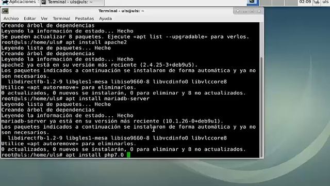Maximize the terminal window
Image resolution: width=330 pixels, height=186 pixels.
point(252,11)
